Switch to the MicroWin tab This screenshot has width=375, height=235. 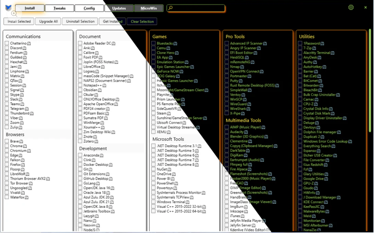(149, 8)
